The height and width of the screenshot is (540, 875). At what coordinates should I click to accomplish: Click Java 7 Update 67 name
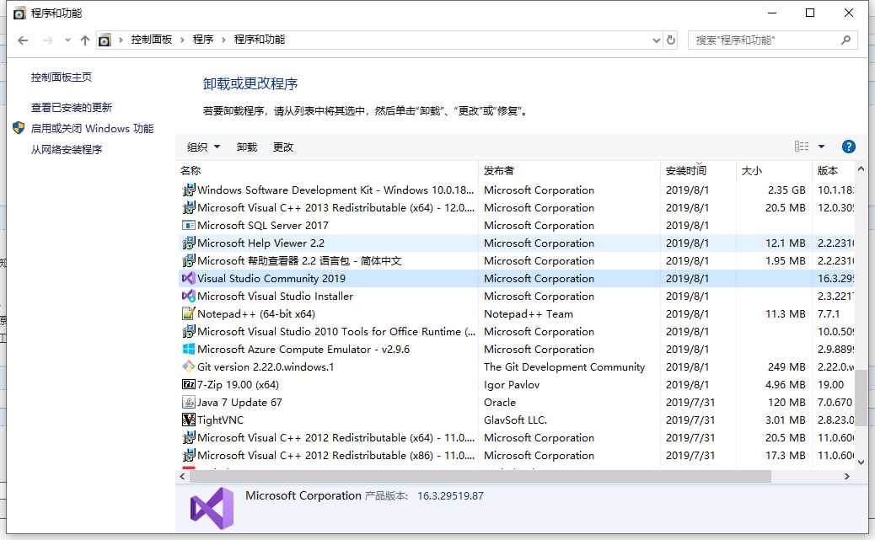[240, 402]
